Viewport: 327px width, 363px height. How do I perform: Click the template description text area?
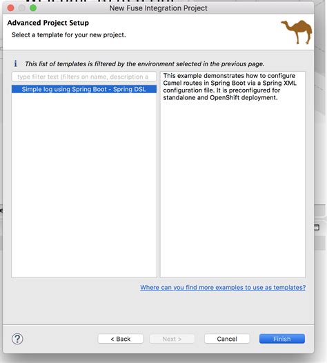tap(232, 175)
